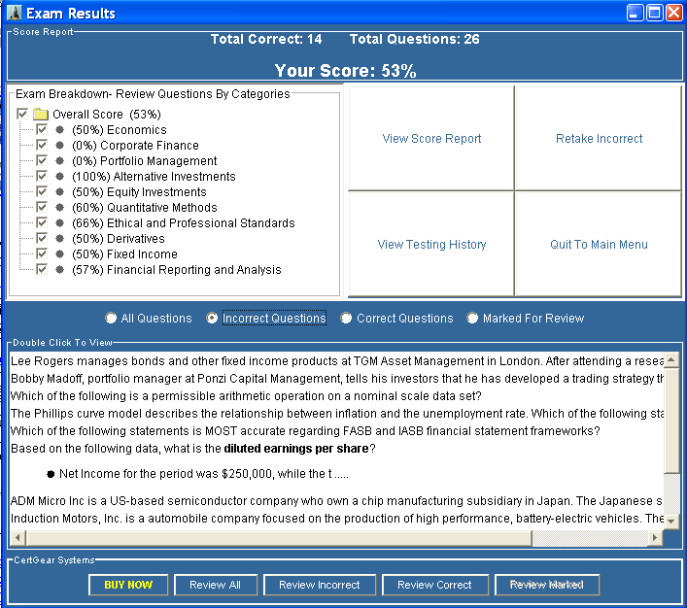Viewport: 687px width, 608px height.
Task: Click the Overall Score folder icon
Action: click(40, 115)
